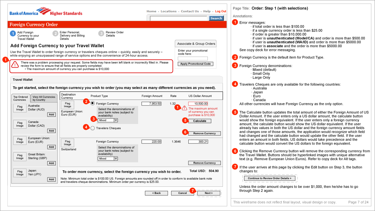The image size is (375, 211).
Task: Open the Help link
Action: (x=207, y=11)
